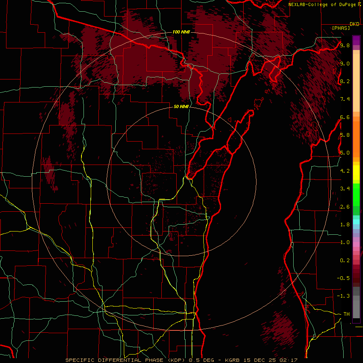This screenshot has width=363, height=363.
Task: Click the DKD label above the color scale
Action: tap(355, 24)
